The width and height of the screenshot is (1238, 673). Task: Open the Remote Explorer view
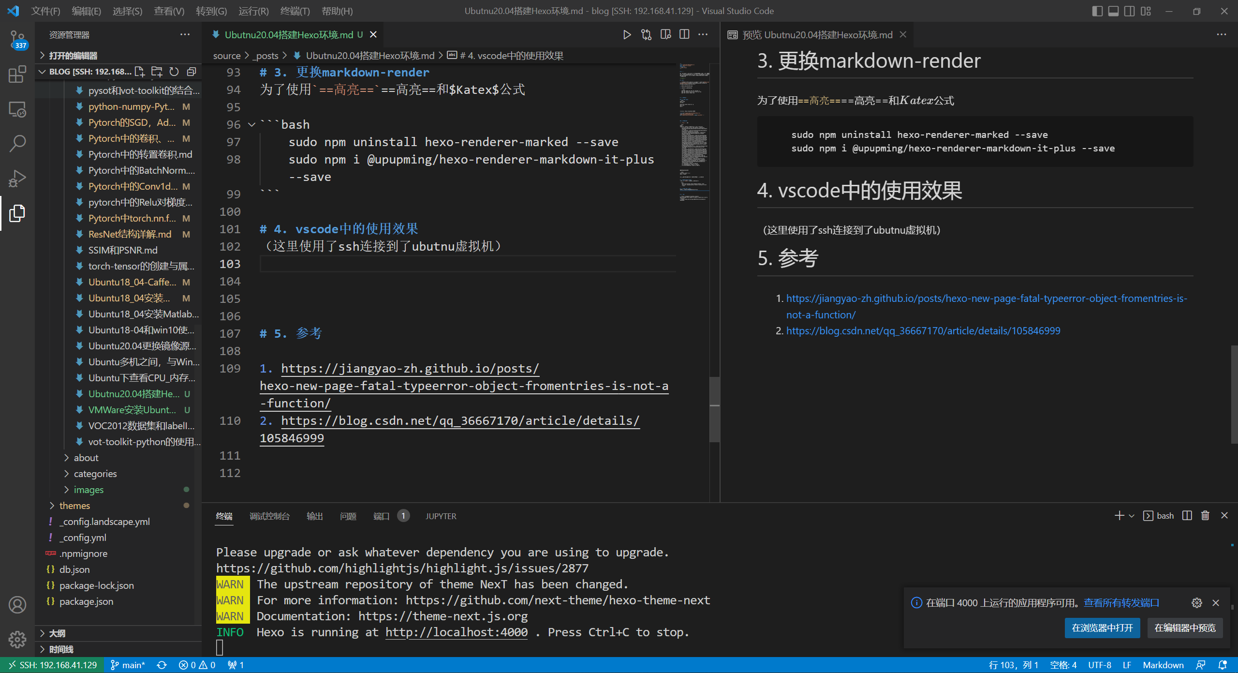click(17, 109)
